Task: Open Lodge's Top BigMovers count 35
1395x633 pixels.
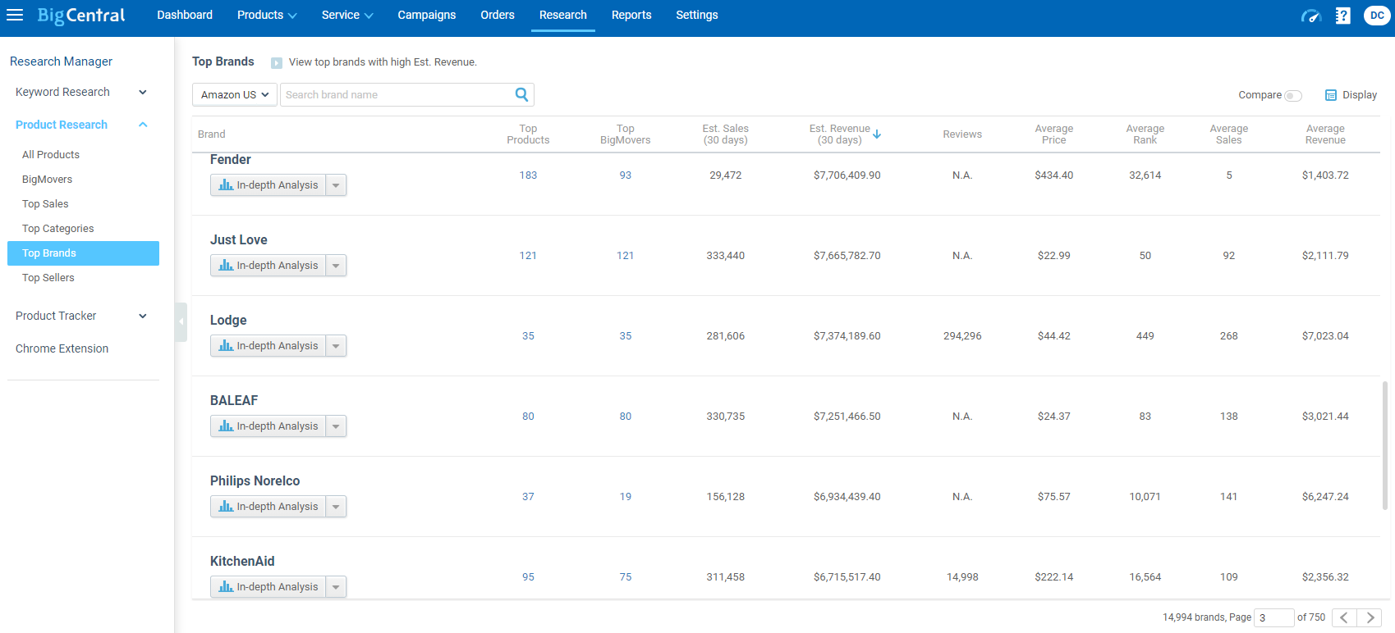Action: (x=626, y=336)
